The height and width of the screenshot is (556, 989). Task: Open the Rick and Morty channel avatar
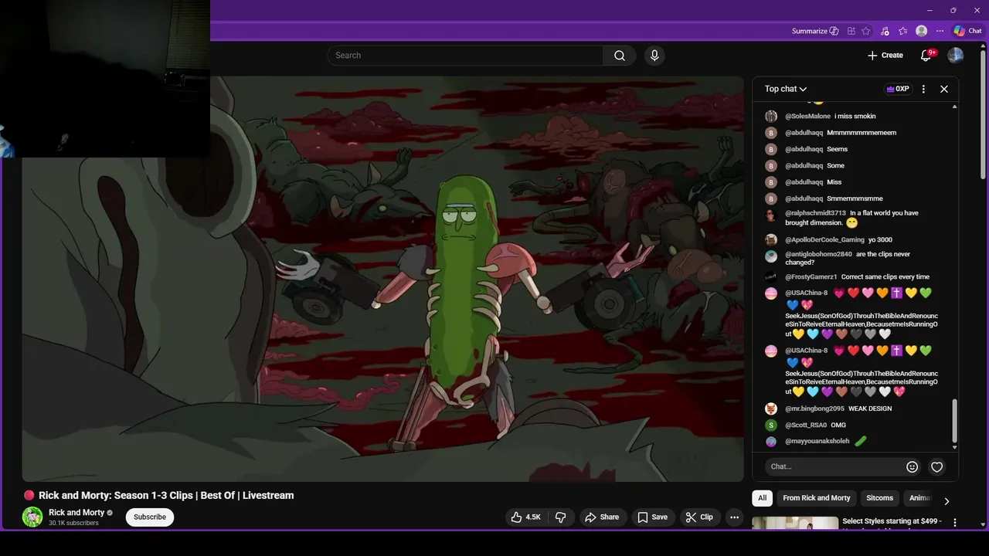point(32,517)
